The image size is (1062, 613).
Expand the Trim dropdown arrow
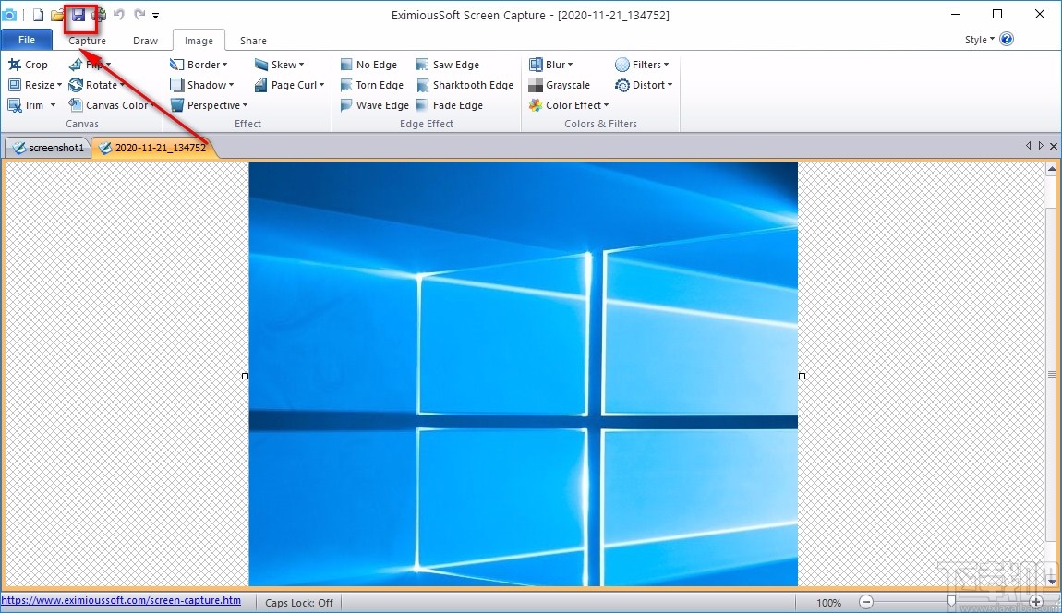click(x=53, y=105)
